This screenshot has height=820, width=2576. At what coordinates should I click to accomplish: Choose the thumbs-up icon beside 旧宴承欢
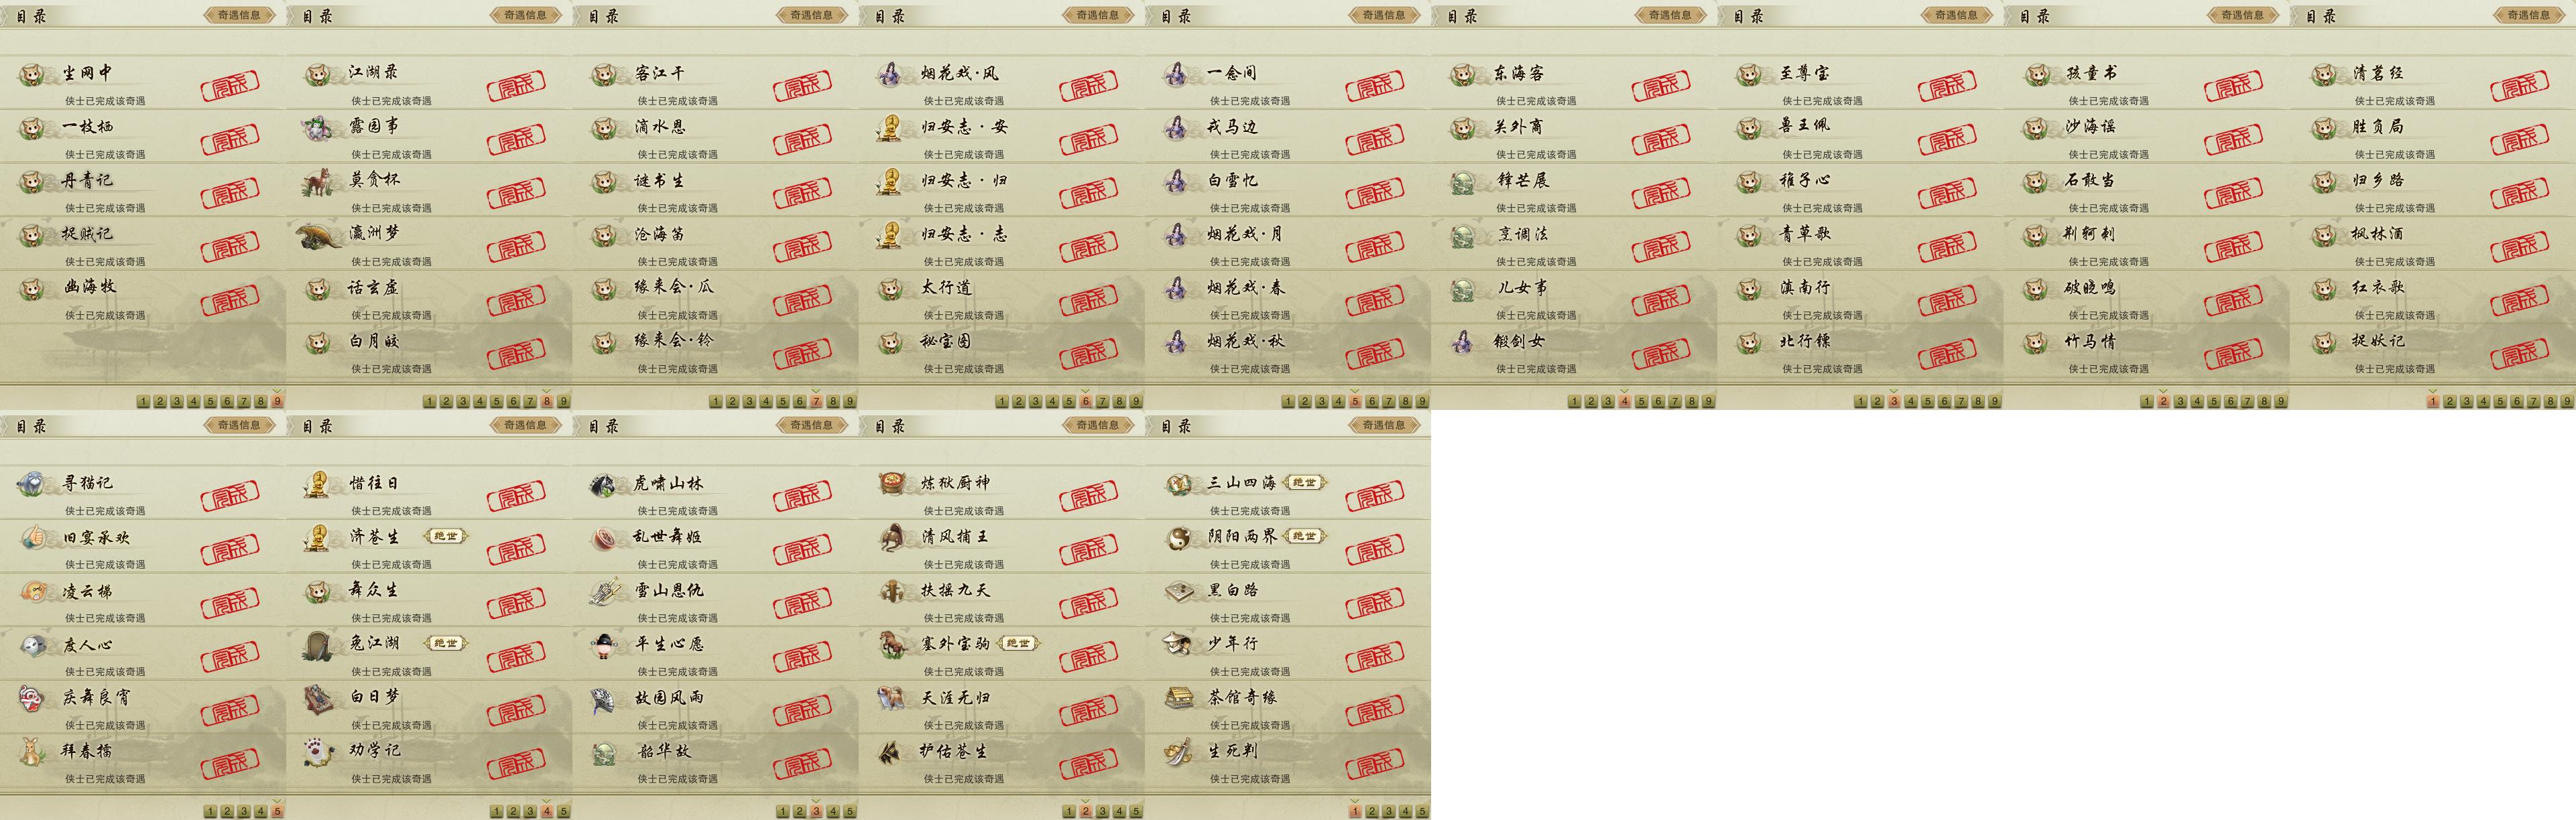point(32,538)
